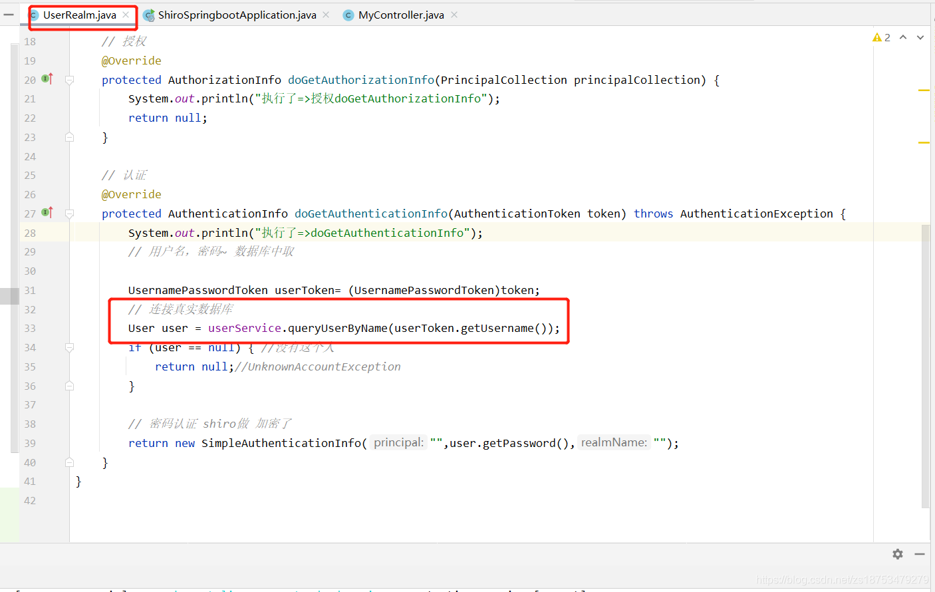
Task: Click PrincipalCollection parameter type on line 20
Action: (x=504, y=80)
